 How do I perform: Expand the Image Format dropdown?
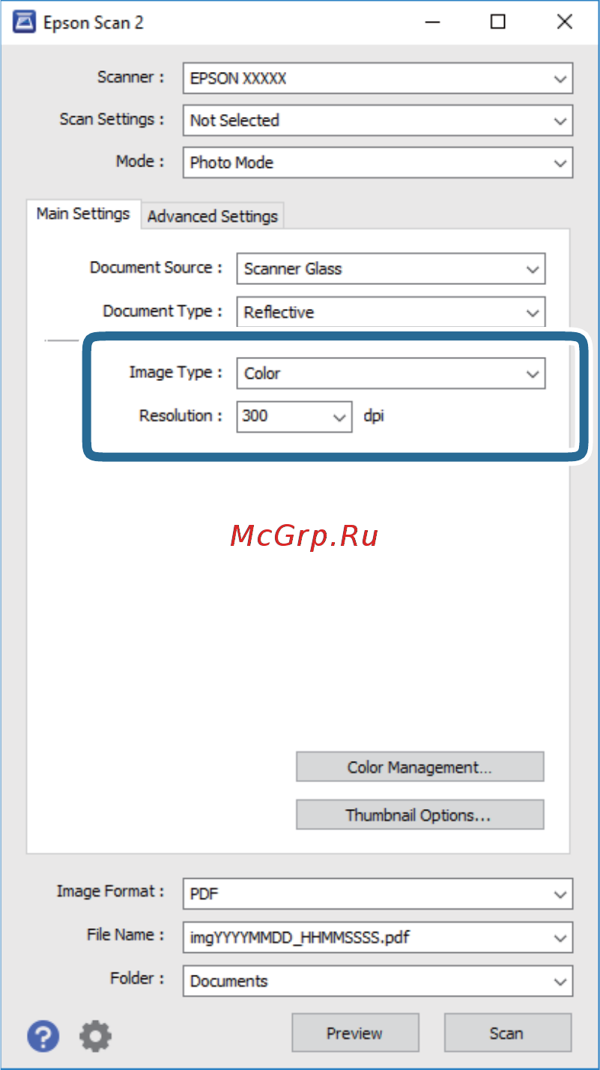[378, 894]
